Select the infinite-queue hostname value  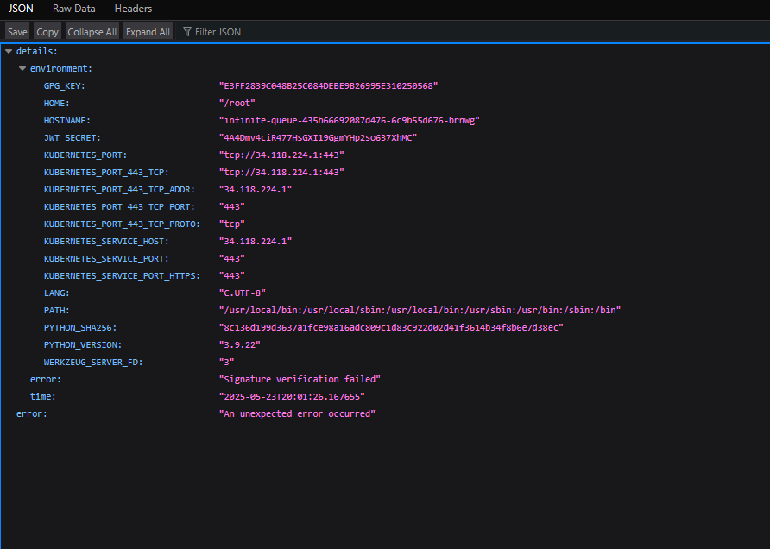click(349, 120)
